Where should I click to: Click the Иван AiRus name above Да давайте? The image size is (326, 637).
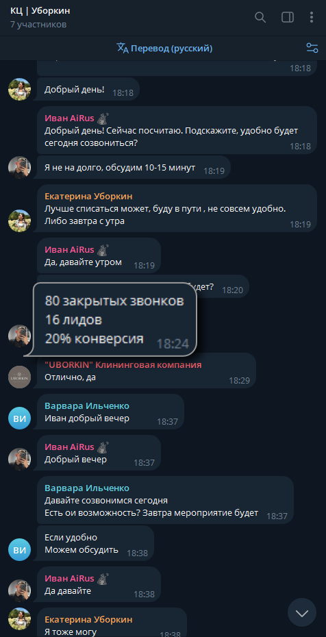point(69,579)
